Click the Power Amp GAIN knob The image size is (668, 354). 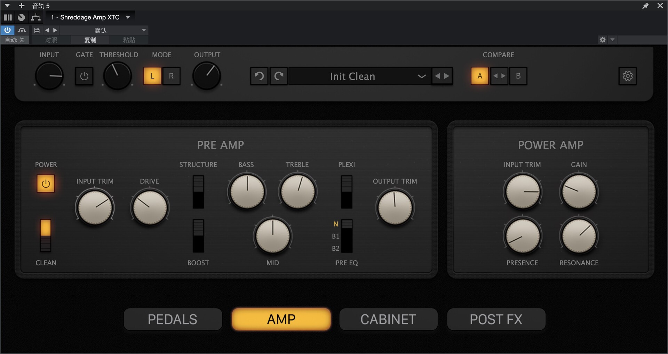(x=579, y=191)
